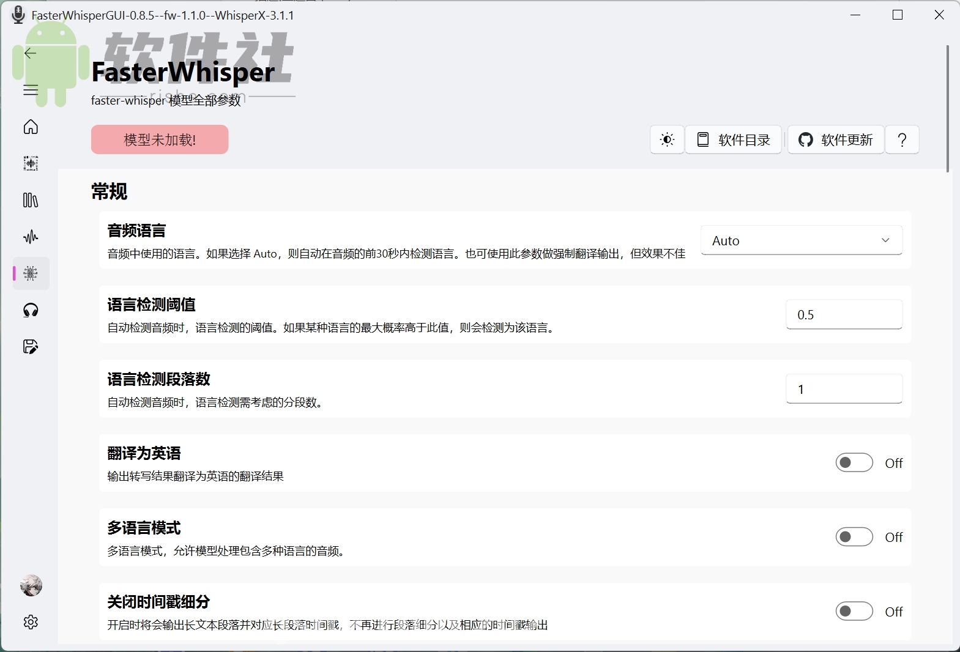Click the back arrow in sidebar

pyautogui.click(x=31, y=53)
